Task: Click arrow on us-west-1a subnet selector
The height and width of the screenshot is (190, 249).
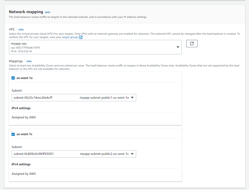Action: [132, 98]
